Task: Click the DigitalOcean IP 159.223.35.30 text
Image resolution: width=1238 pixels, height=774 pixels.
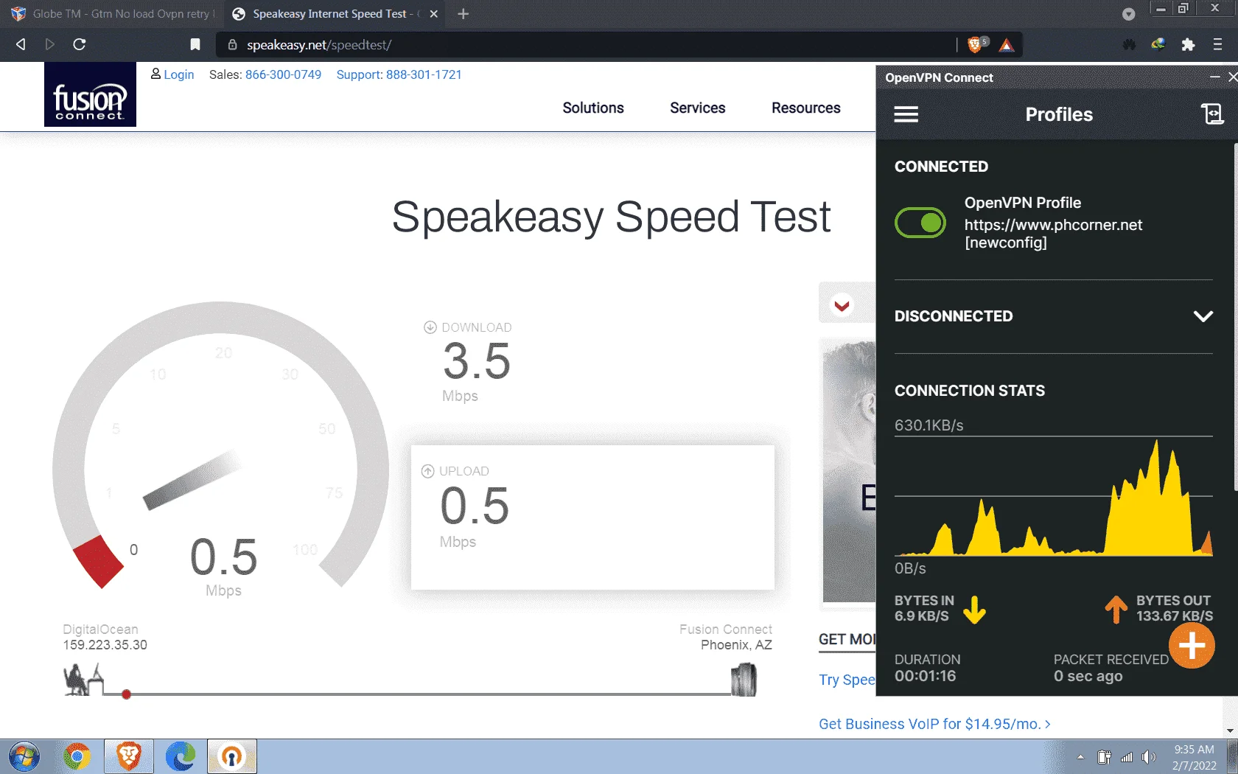Action: pyautogui.click(x=105, y=645)
